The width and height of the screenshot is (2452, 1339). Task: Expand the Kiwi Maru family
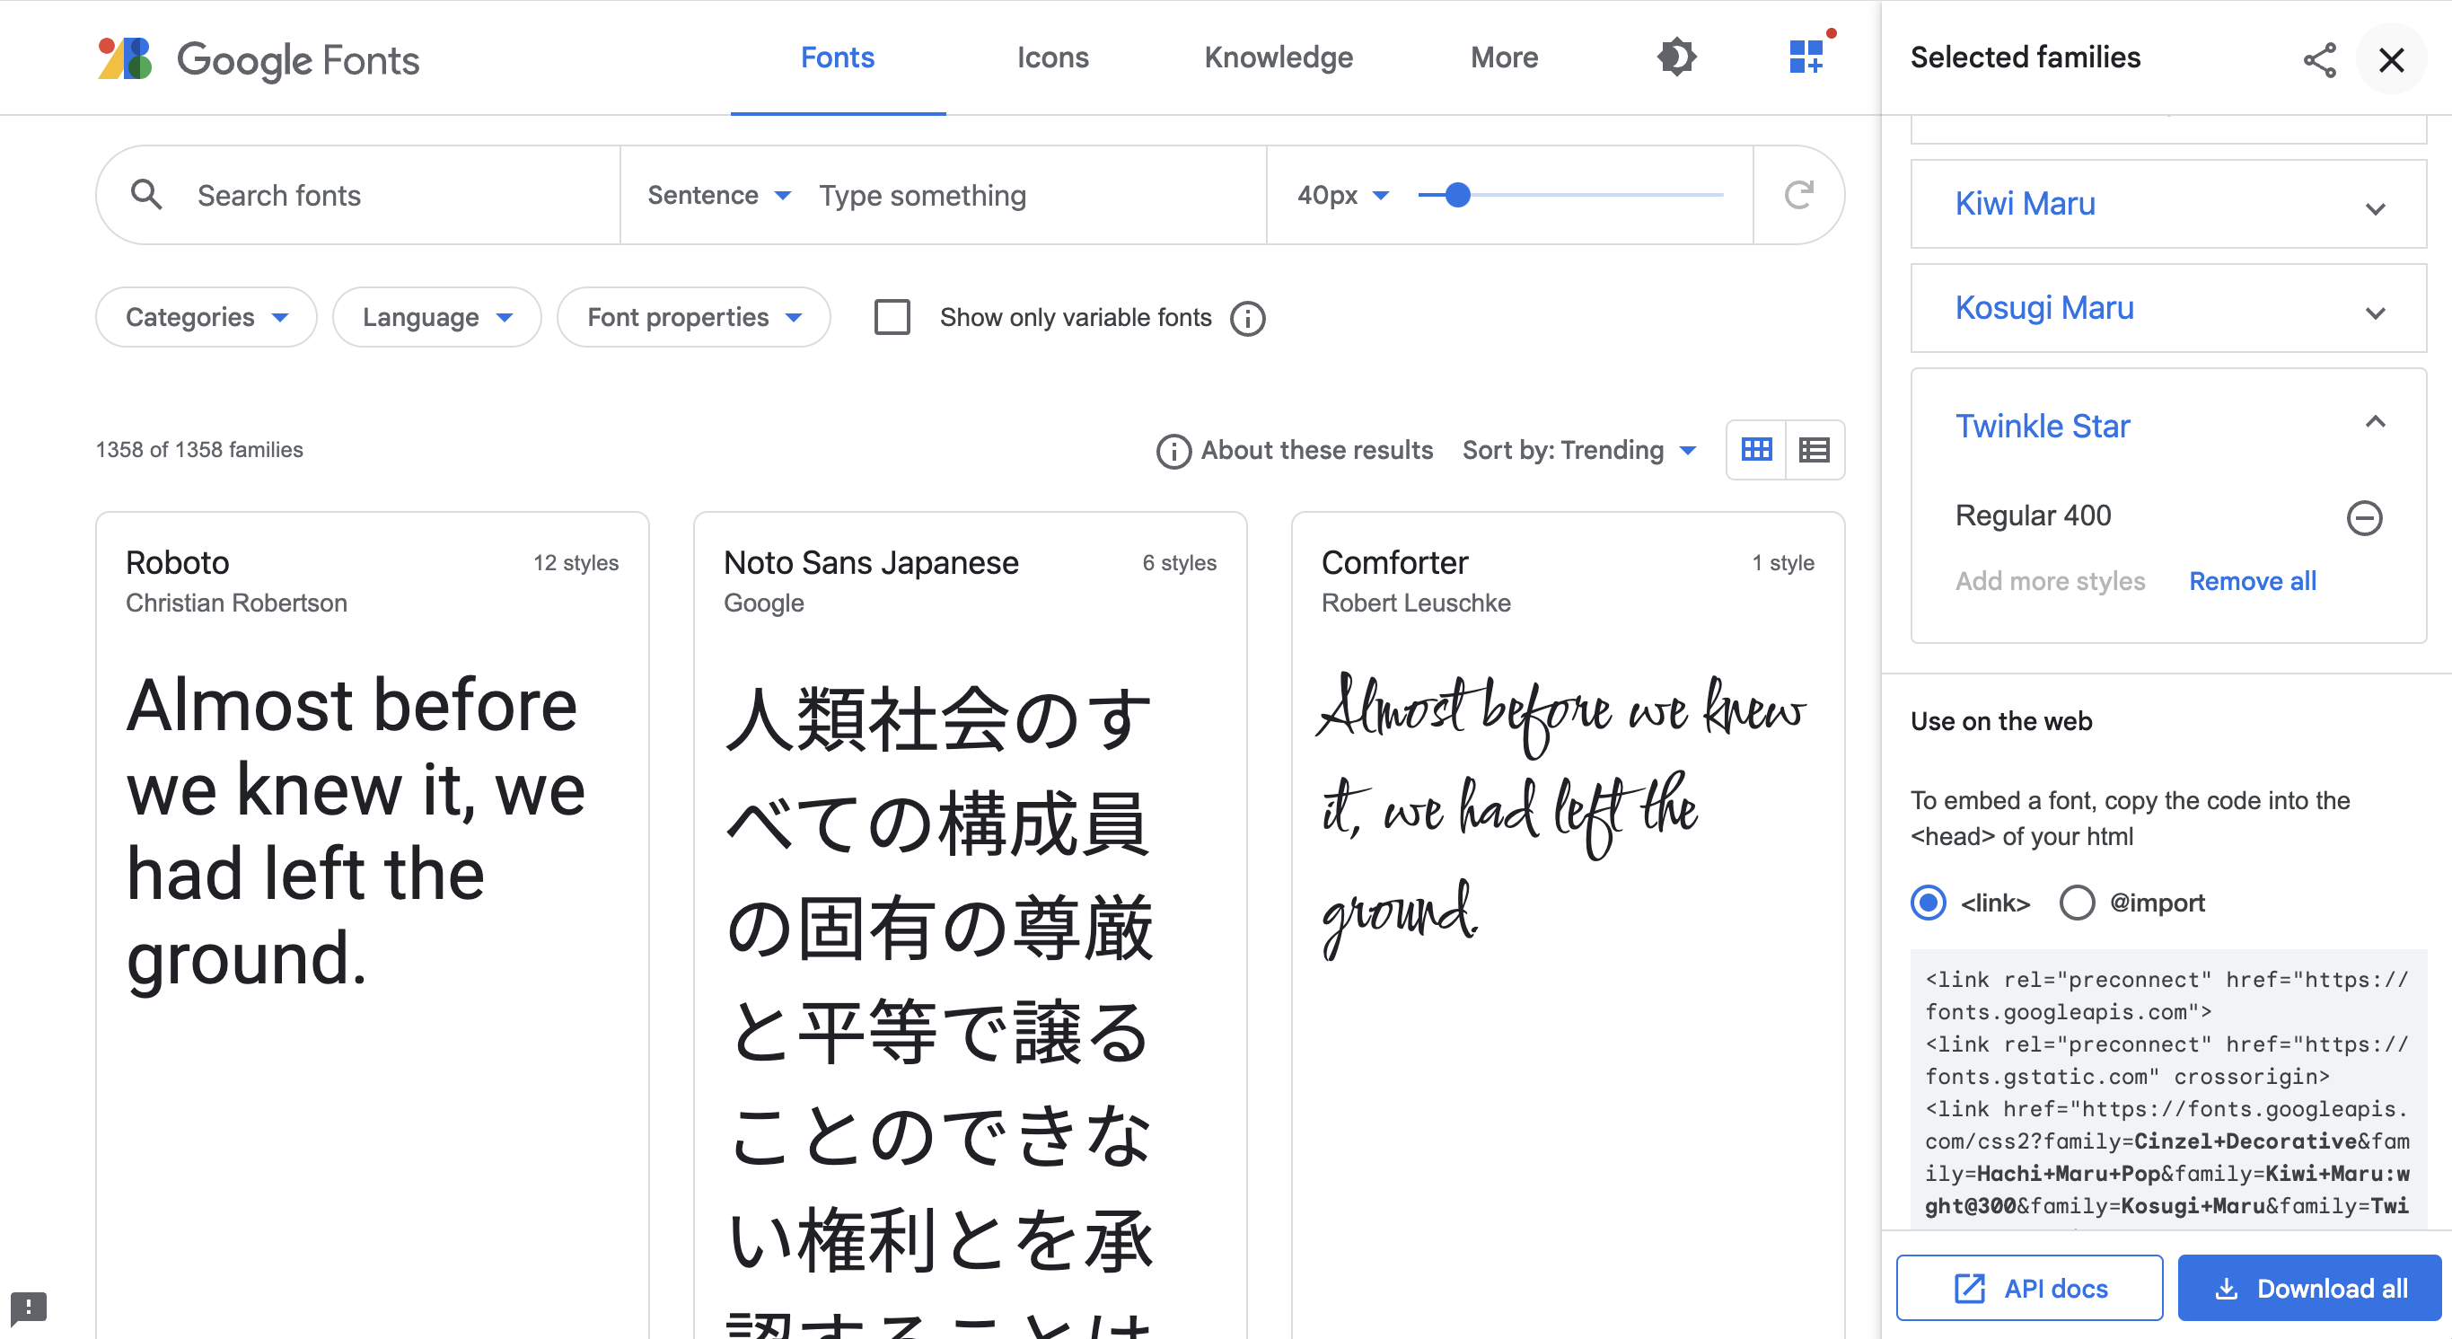(x=2375, y=207)
